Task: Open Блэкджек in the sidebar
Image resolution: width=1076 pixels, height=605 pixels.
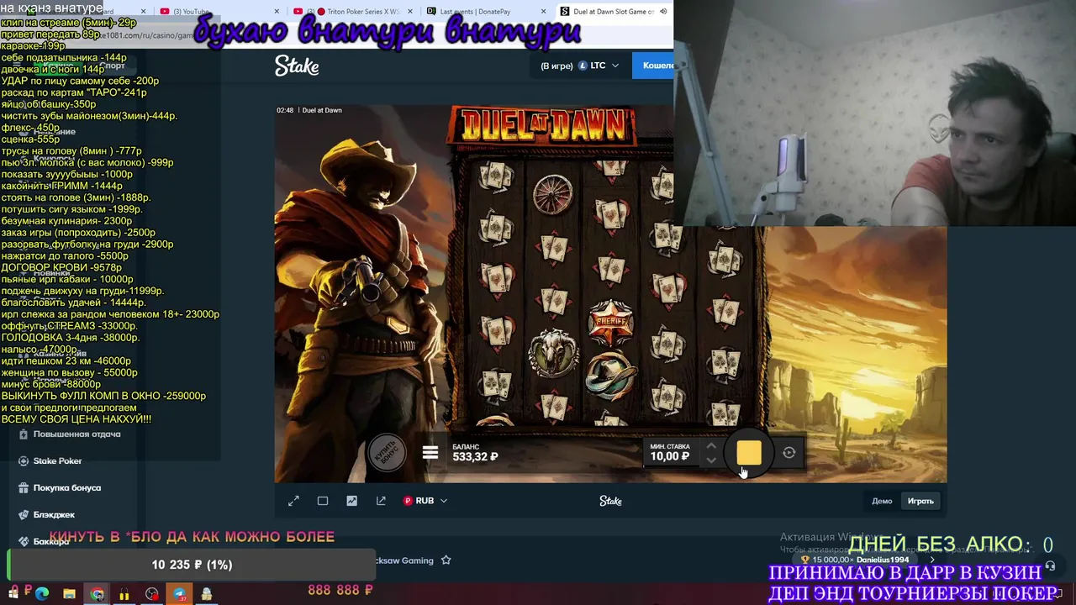Action: (x=54, y=515)
